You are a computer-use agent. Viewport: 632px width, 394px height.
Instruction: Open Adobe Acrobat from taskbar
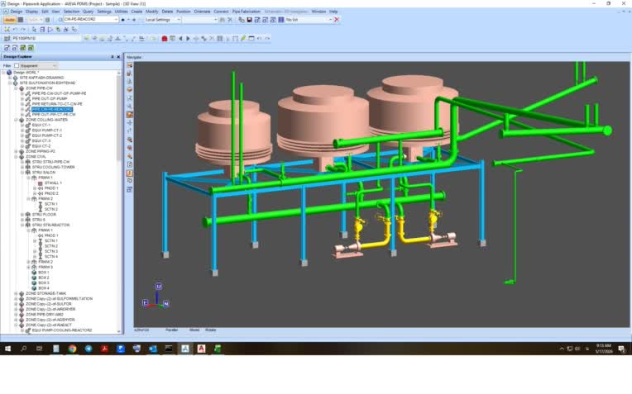[x=104, y=349]
